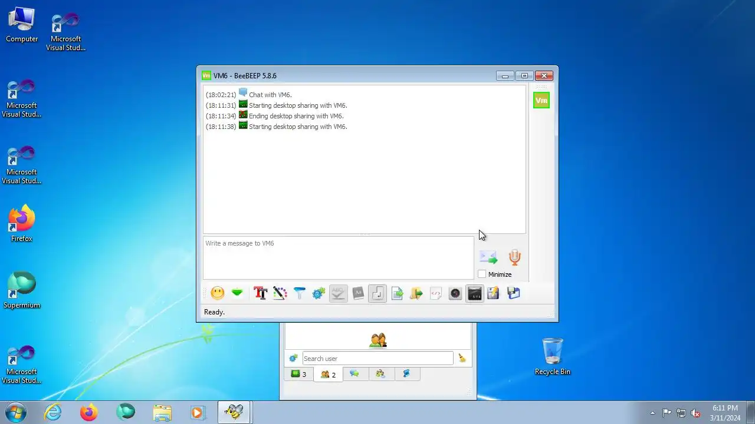Toggle the Aa dictionary completer button

pos(358,293)
